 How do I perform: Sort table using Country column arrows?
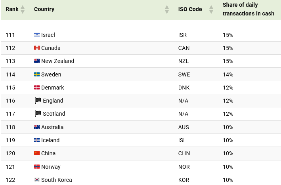click(x=167, y=9)
